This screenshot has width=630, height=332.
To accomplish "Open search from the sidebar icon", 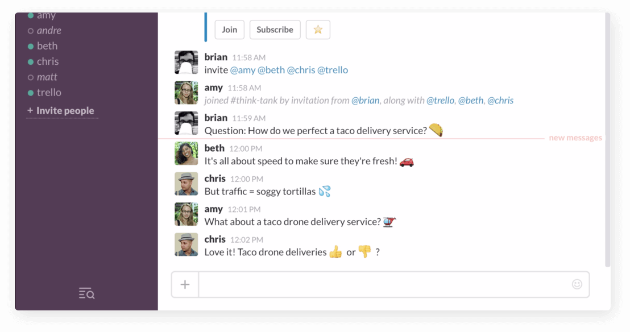I will (x=86, y=293).
